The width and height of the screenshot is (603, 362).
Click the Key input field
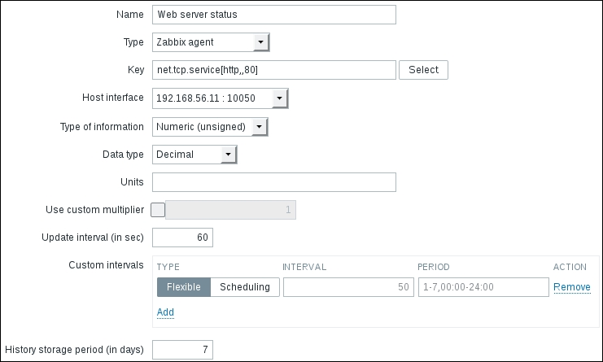(x=273, y=70)
